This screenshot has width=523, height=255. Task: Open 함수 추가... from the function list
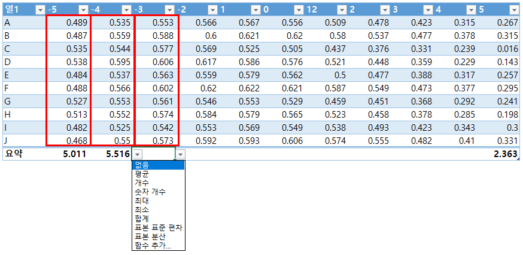click(x=159, y=245)
